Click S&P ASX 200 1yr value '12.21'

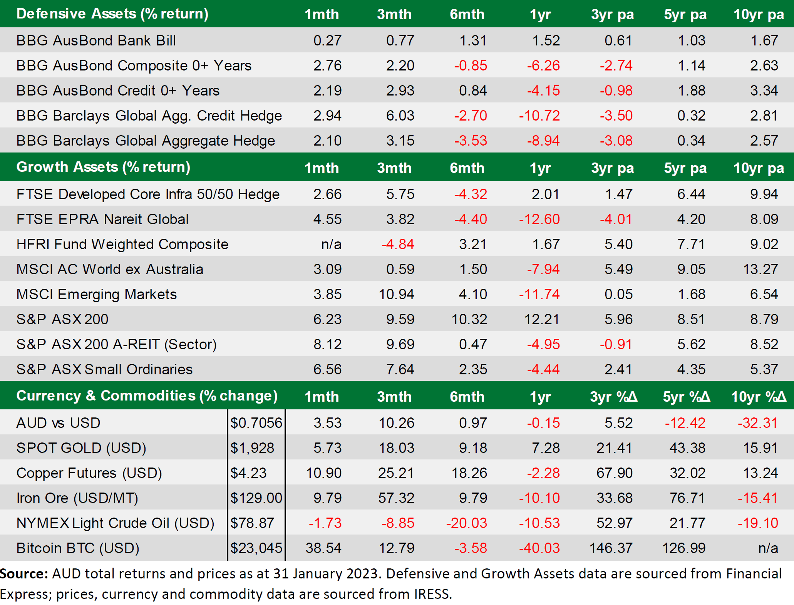tap(542, 319)
